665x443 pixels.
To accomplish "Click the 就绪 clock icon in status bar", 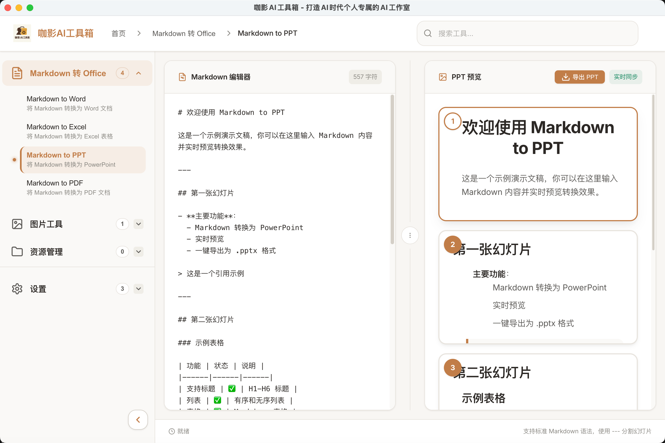I will pos(171,431).
